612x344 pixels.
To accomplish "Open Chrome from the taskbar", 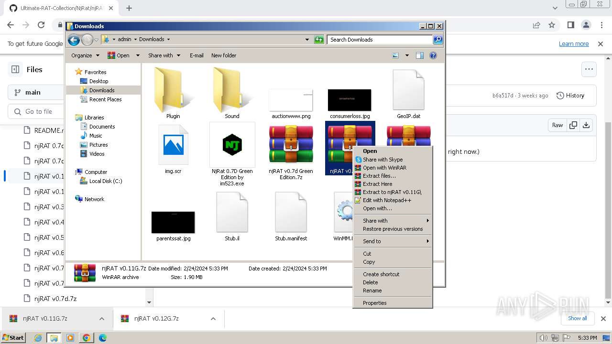I will click(86, 338).
